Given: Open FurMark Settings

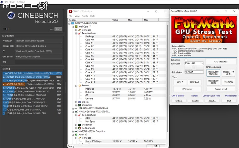Looking at the screenshot, I should click(x=179, y=101).
